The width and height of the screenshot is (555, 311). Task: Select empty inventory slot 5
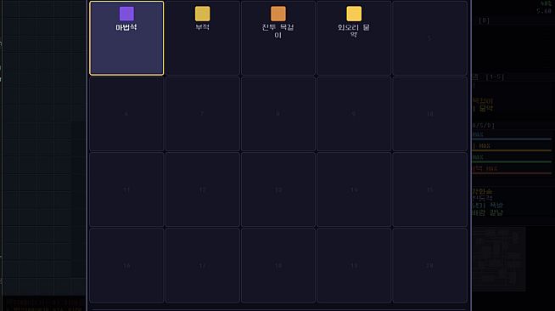point(429,38)
